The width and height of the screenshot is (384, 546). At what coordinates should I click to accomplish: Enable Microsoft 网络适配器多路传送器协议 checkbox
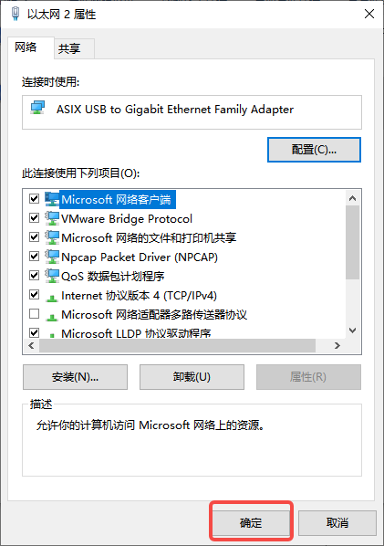34,314
